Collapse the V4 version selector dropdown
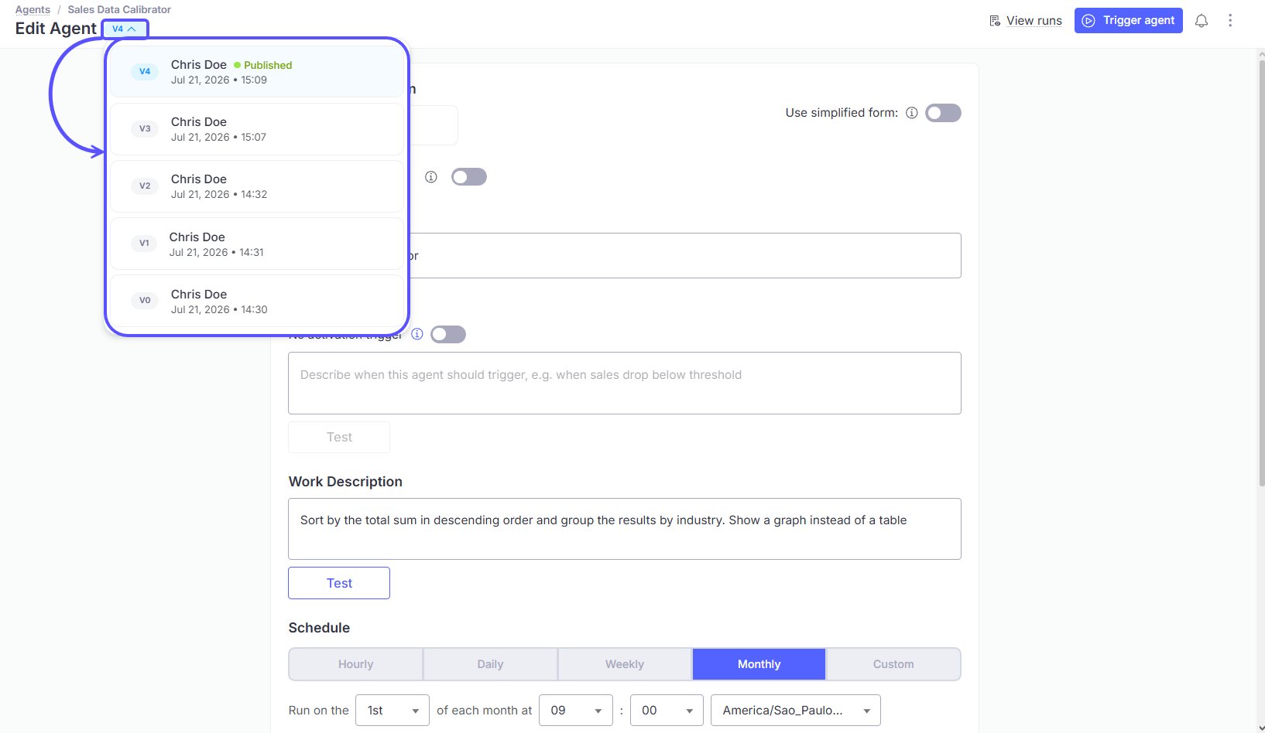Image resolution: width=1265 pixels, height=733 pixels. pos(125,29)
